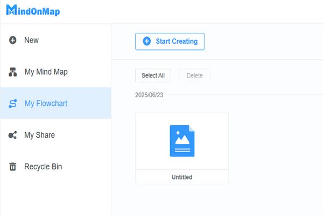Open the New menu item label
The height and width of the screenshot is (215, 323).
click(31, 40)
